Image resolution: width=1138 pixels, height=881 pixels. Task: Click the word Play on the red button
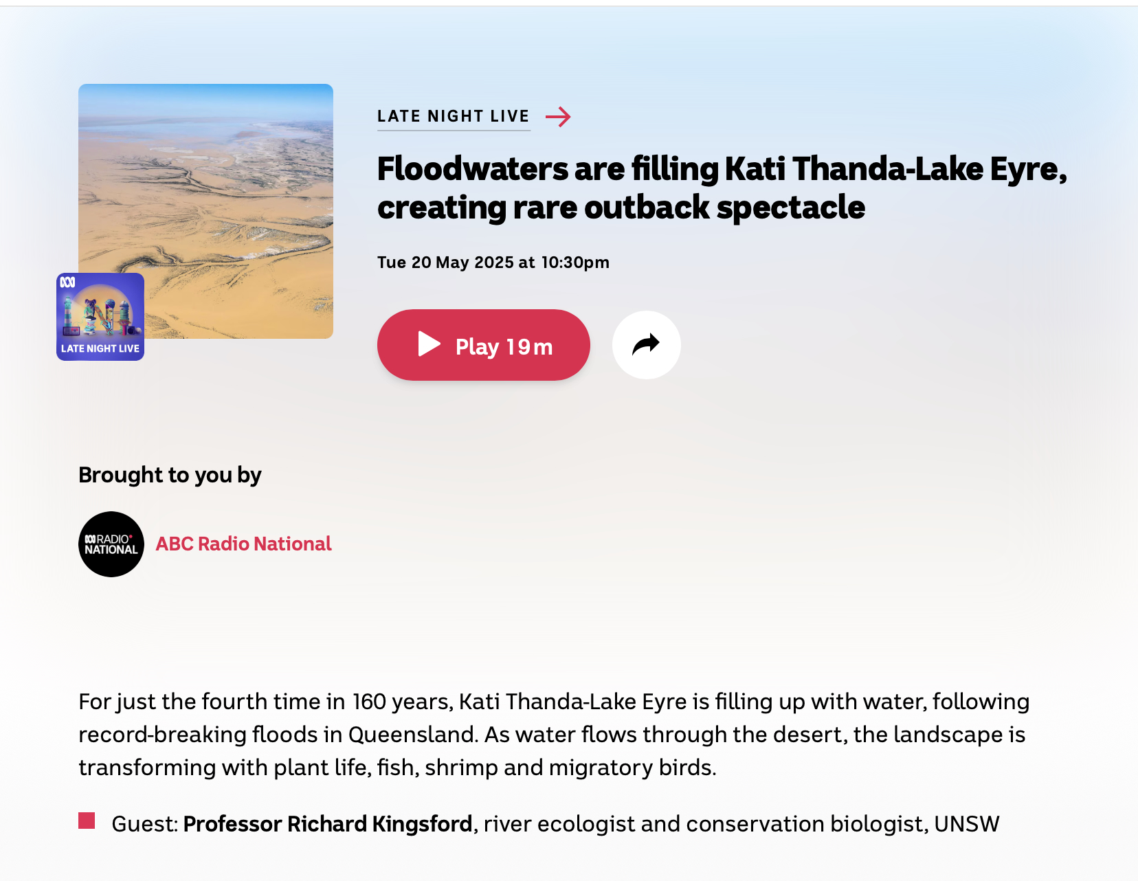[477, 347]
